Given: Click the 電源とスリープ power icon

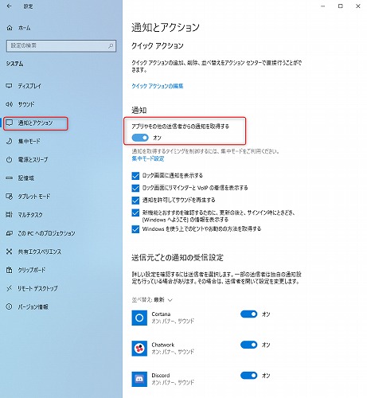Looking at the screenshot, I should point(10,159).
